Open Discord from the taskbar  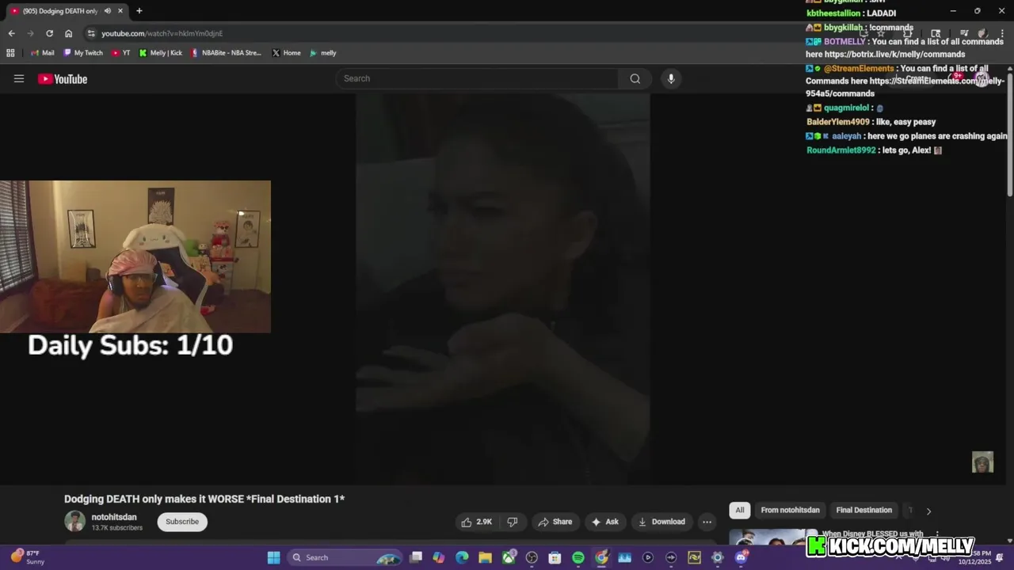741,557
